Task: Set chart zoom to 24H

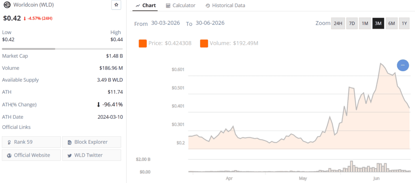Action: pyautogui.click(x=338, y=23)
